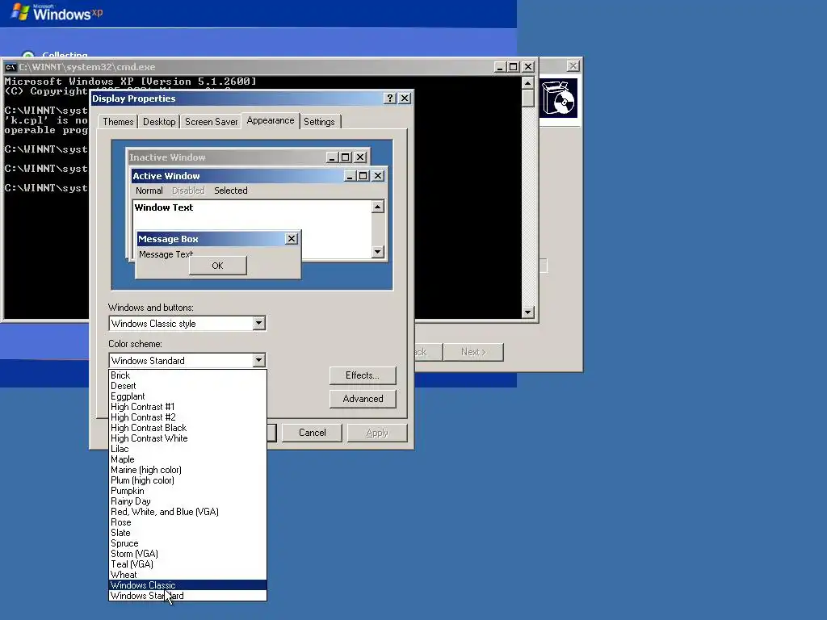Image resolution: width=827 pixels, height=620 pixels.
Task: Choose Windows Standard in the list
Action: [187, 596]
